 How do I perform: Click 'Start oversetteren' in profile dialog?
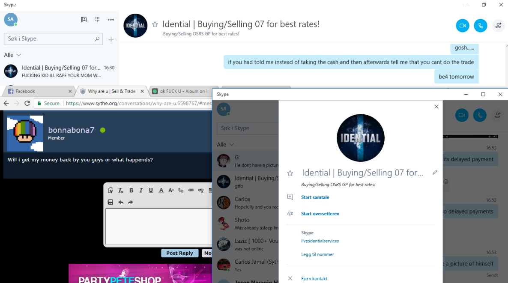320,214
